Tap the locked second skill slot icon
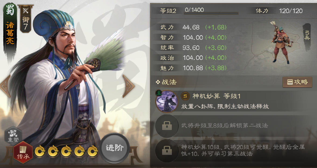This screenshot has height=168, width=317. pos(167,126)
